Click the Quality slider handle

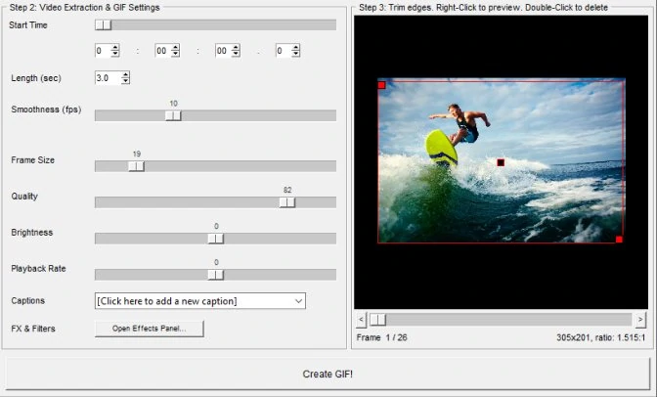pos(287,202)
